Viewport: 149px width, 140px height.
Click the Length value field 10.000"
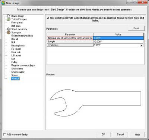[x=118, y=42]
